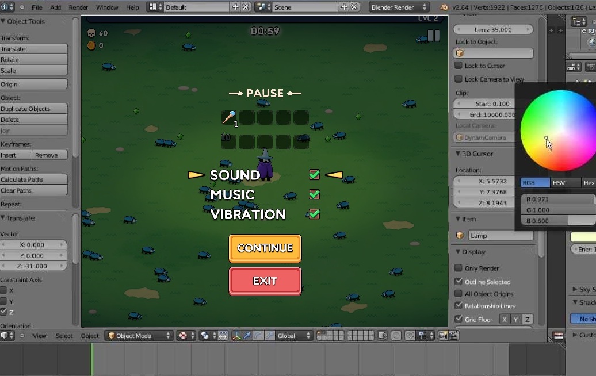
Task: Open the Object Mode dropdown
Action: click(x=139, y=335)
